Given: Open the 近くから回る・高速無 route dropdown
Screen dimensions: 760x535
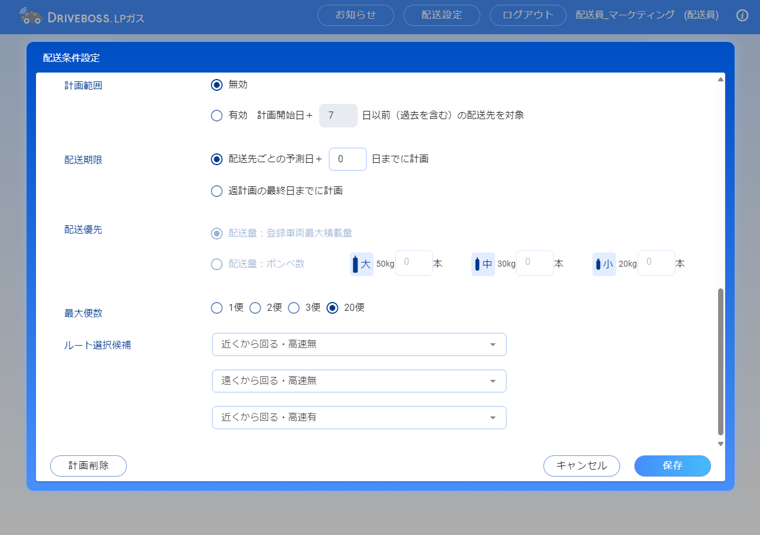Looking at the screenshot, I should pos(359,344).
